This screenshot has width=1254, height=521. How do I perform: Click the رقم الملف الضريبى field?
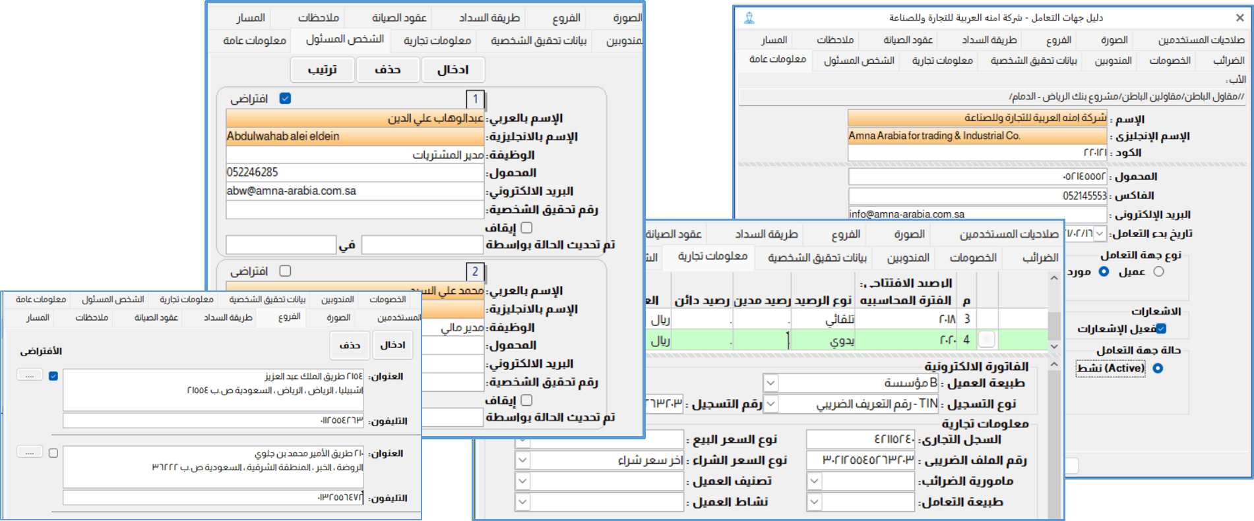point(862,460)
